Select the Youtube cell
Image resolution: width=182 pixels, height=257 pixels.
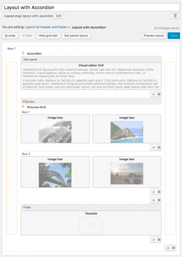pyautogui.click(x=91, y=223)
